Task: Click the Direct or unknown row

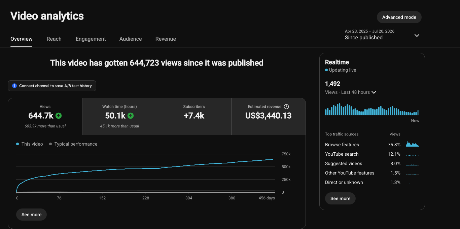Action: pyautogui.click(x=372, y=182)
